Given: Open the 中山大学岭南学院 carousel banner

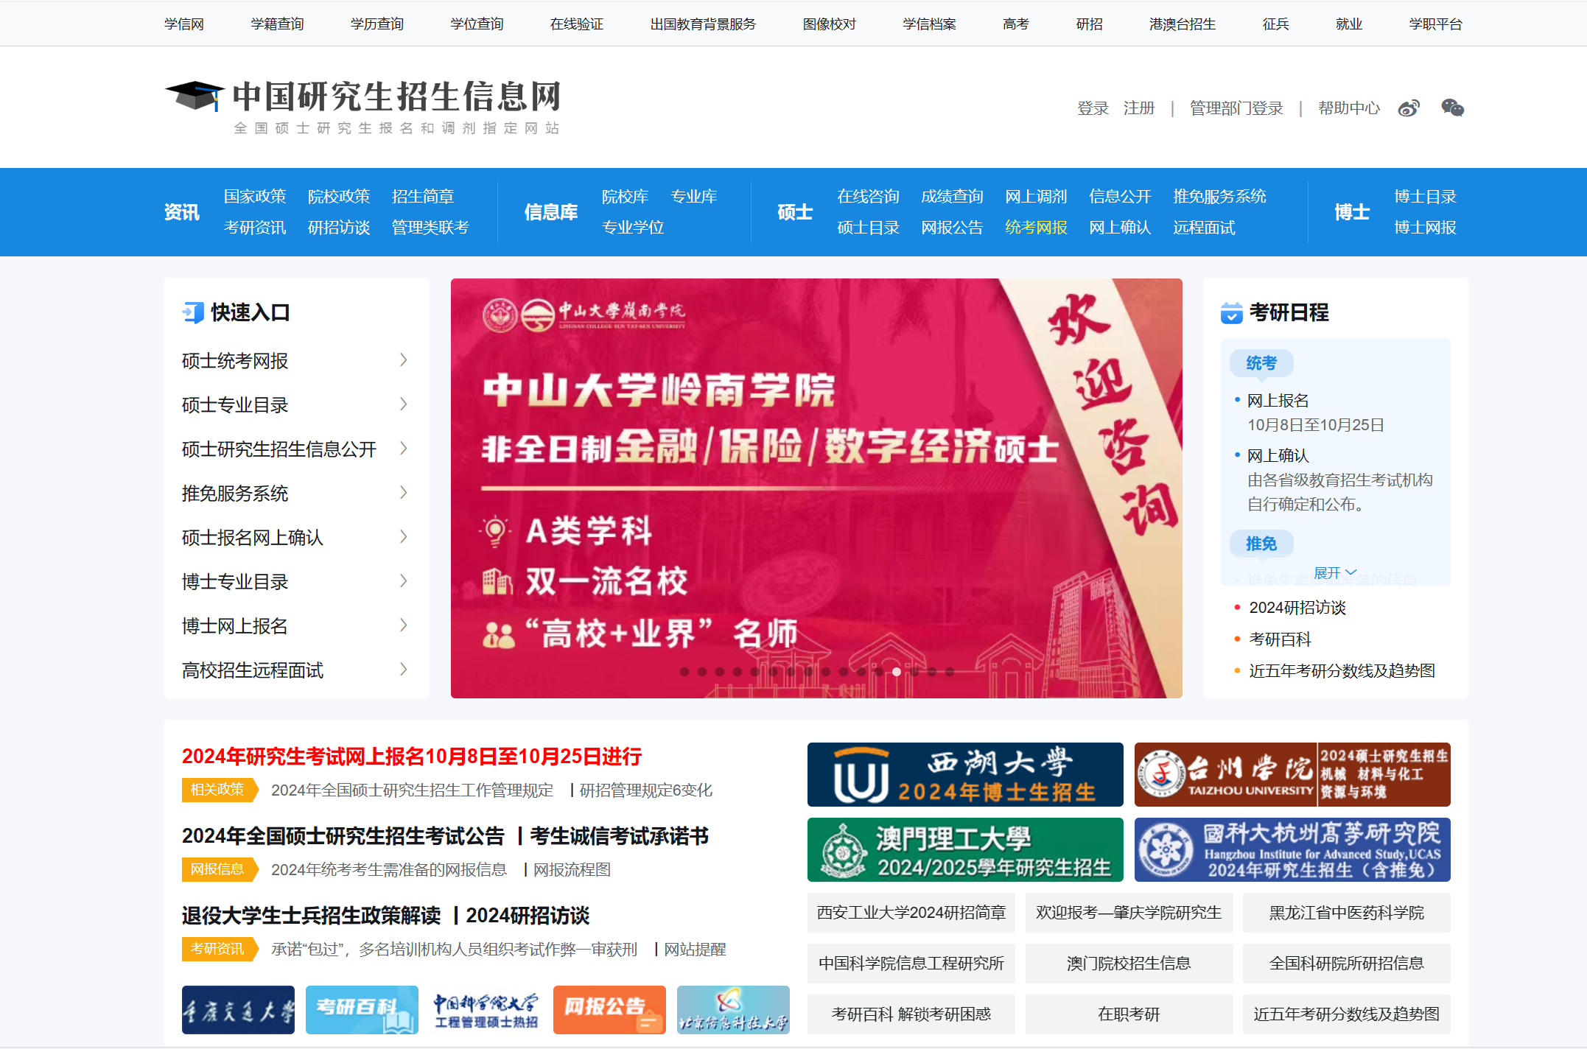Looking at the screenshot, I should click(816, 488).
